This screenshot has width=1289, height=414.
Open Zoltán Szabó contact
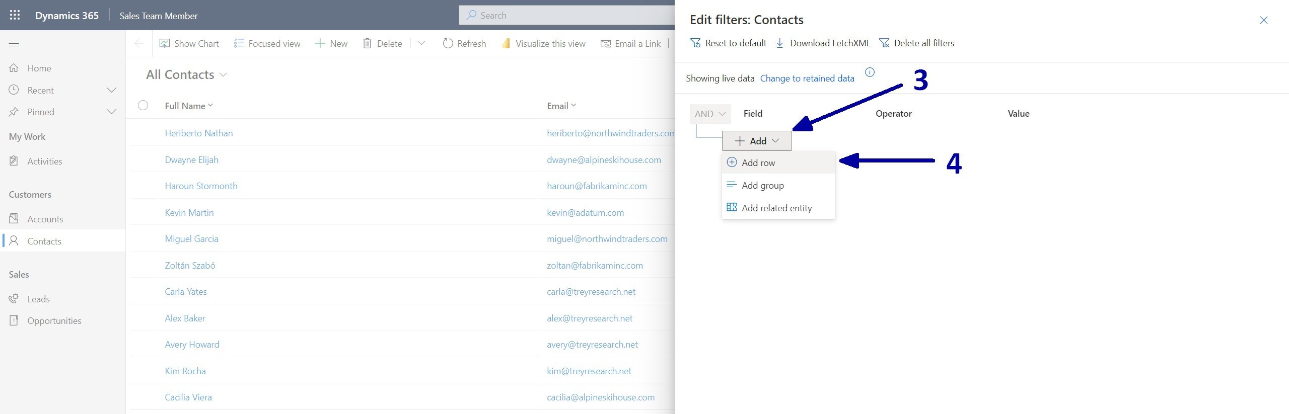pos(190,265)
